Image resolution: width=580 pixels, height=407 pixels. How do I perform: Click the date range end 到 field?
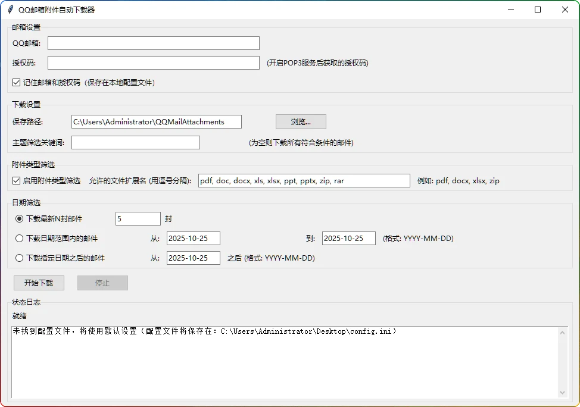coord(348,239)
